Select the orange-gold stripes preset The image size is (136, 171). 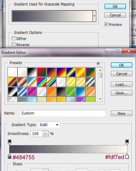click(x=80, y=82)
